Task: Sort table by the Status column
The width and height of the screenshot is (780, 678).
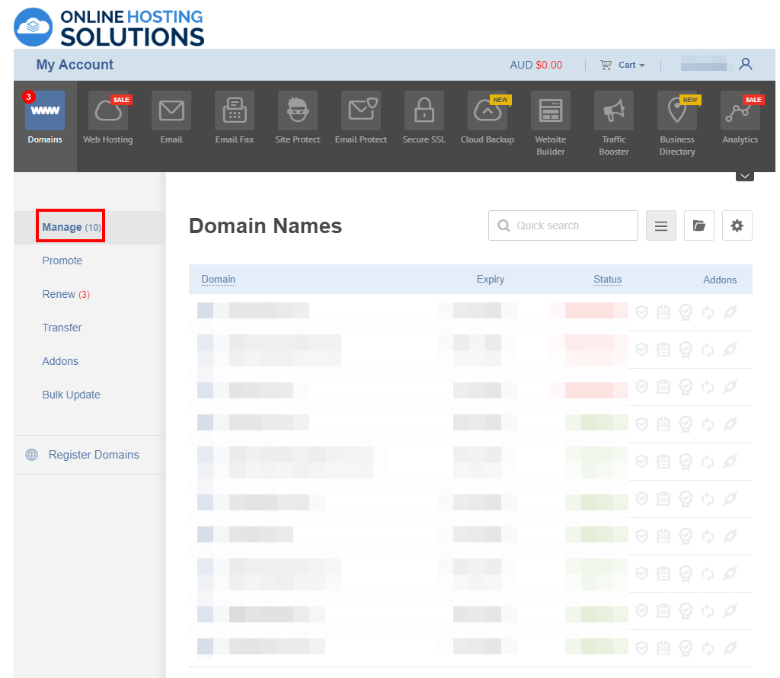Action: [607, 280]
